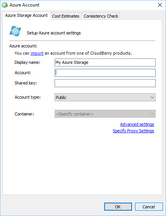Open Advanced settings link
This screenshot has height=216, width=166.
pos(137,124)
